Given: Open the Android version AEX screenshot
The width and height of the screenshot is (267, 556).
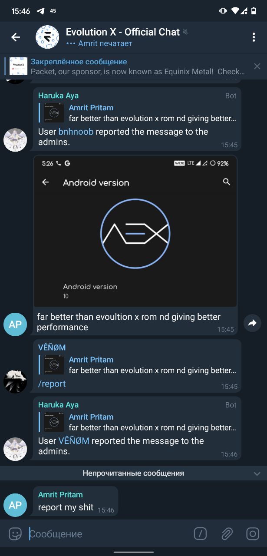Looking at the screenshot, I should pyautogui.click(x=135, y=231).
